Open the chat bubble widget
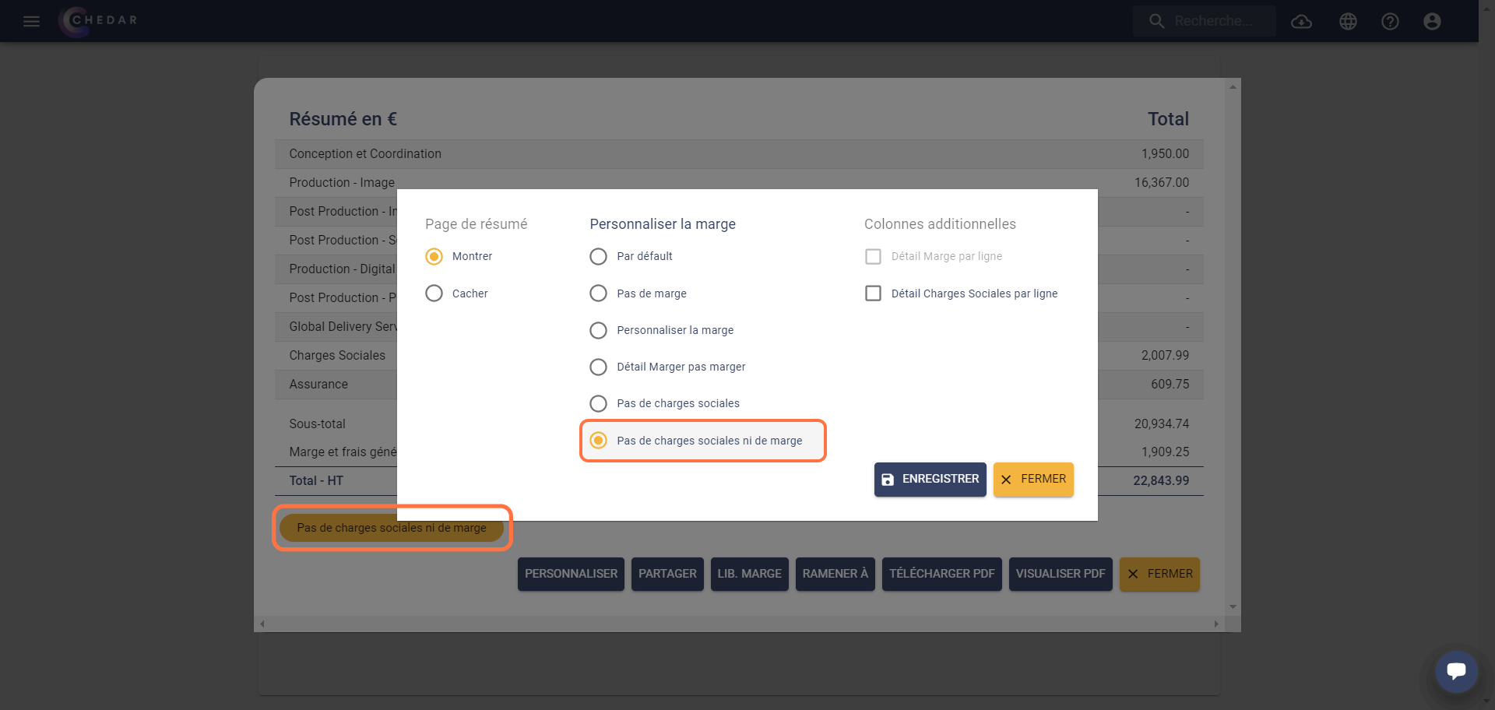This screenshot has height=710, width=1495. [x=1456, y=671]
